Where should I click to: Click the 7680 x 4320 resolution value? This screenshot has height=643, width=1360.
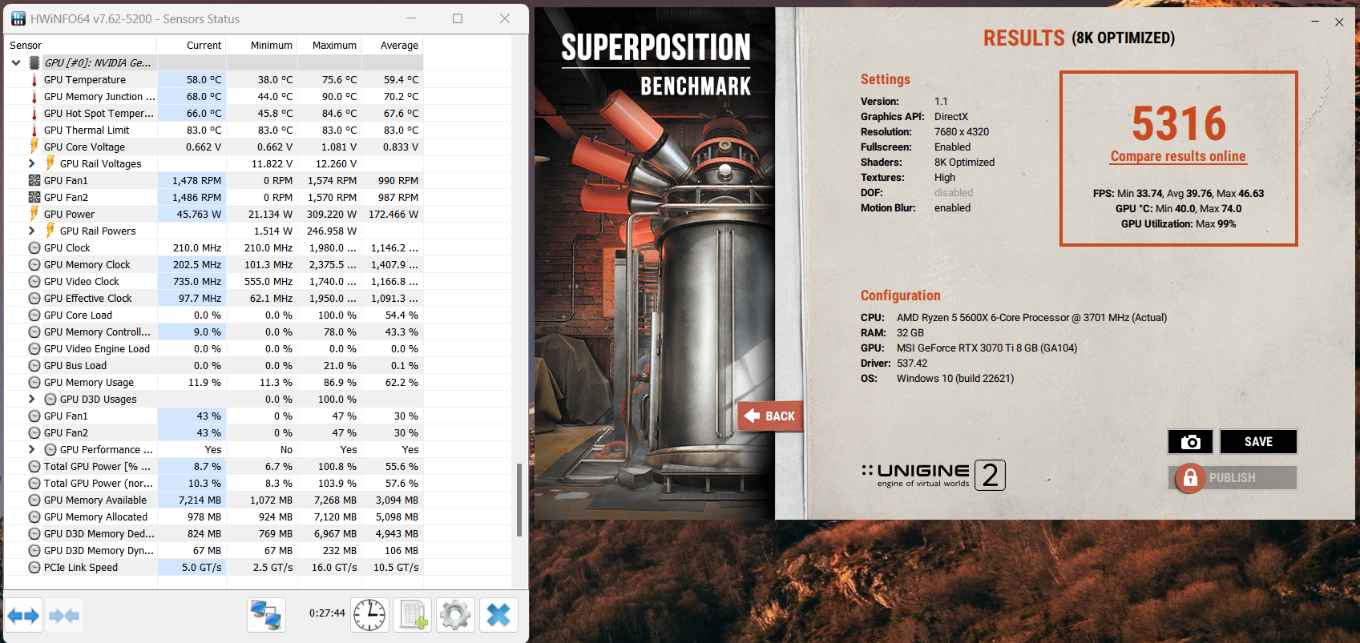962,132
